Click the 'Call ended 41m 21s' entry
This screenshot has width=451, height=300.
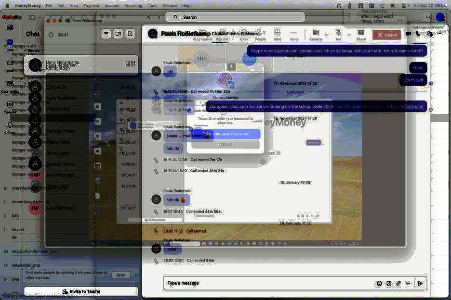(207, 171)
